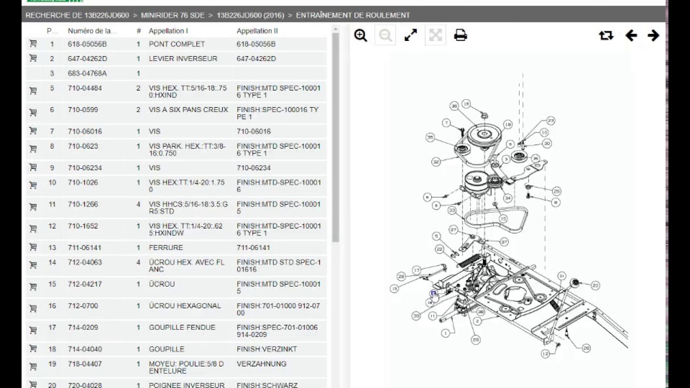This screenshot has width=690, height=388.
Task: Select LEVIER INVERSEUR name cell
Action: click(x=183, y=58)
